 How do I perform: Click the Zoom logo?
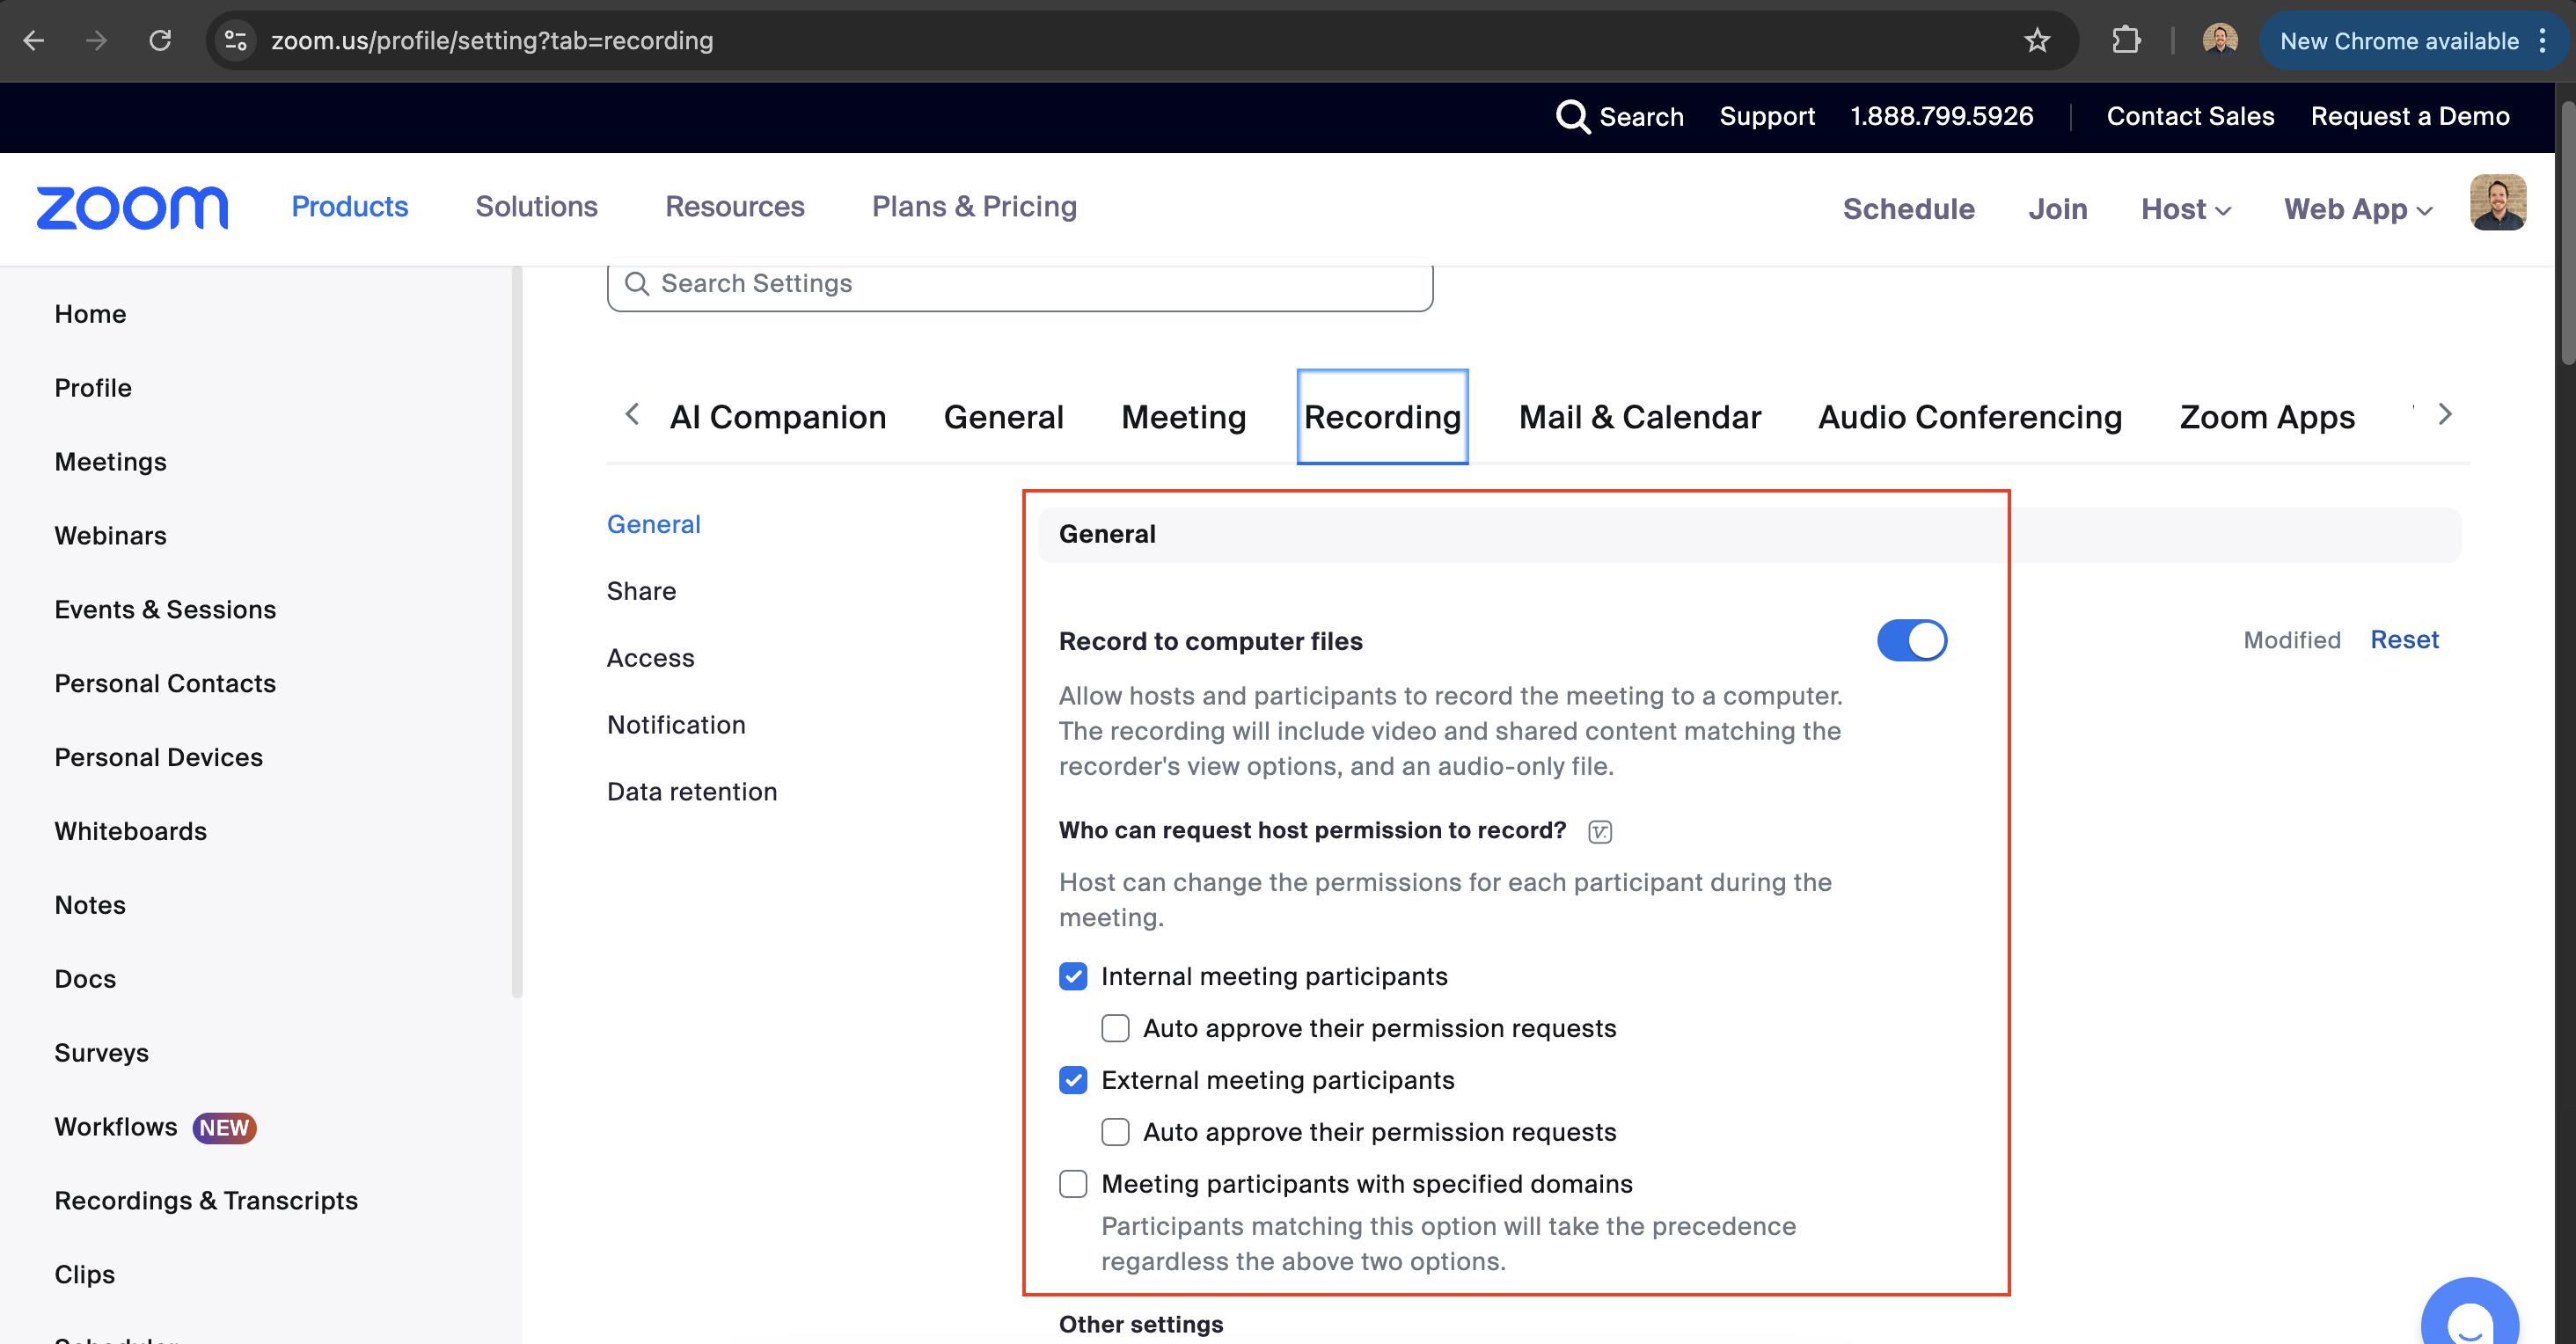(x=132, y=208)
